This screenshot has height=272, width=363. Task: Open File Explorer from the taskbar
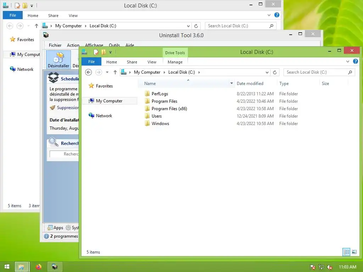[21, 267]
